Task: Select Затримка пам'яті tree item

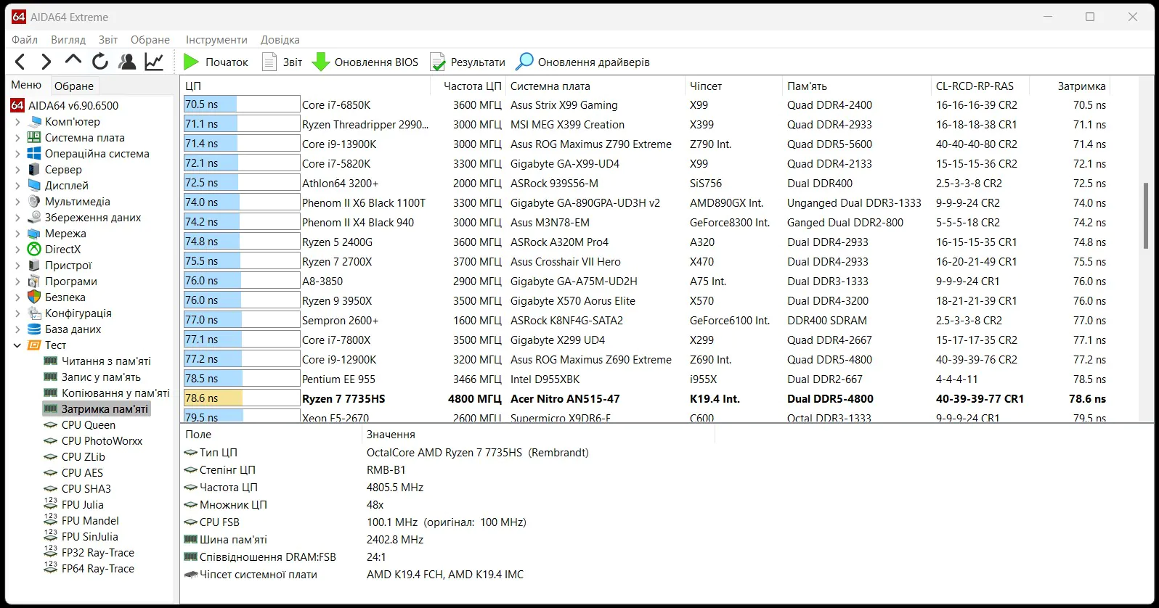Action: coord(97,409)
